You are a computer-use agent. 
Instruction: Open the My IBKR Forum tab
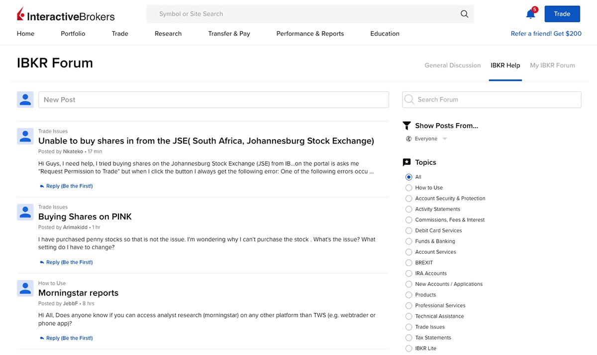(552, 65)
